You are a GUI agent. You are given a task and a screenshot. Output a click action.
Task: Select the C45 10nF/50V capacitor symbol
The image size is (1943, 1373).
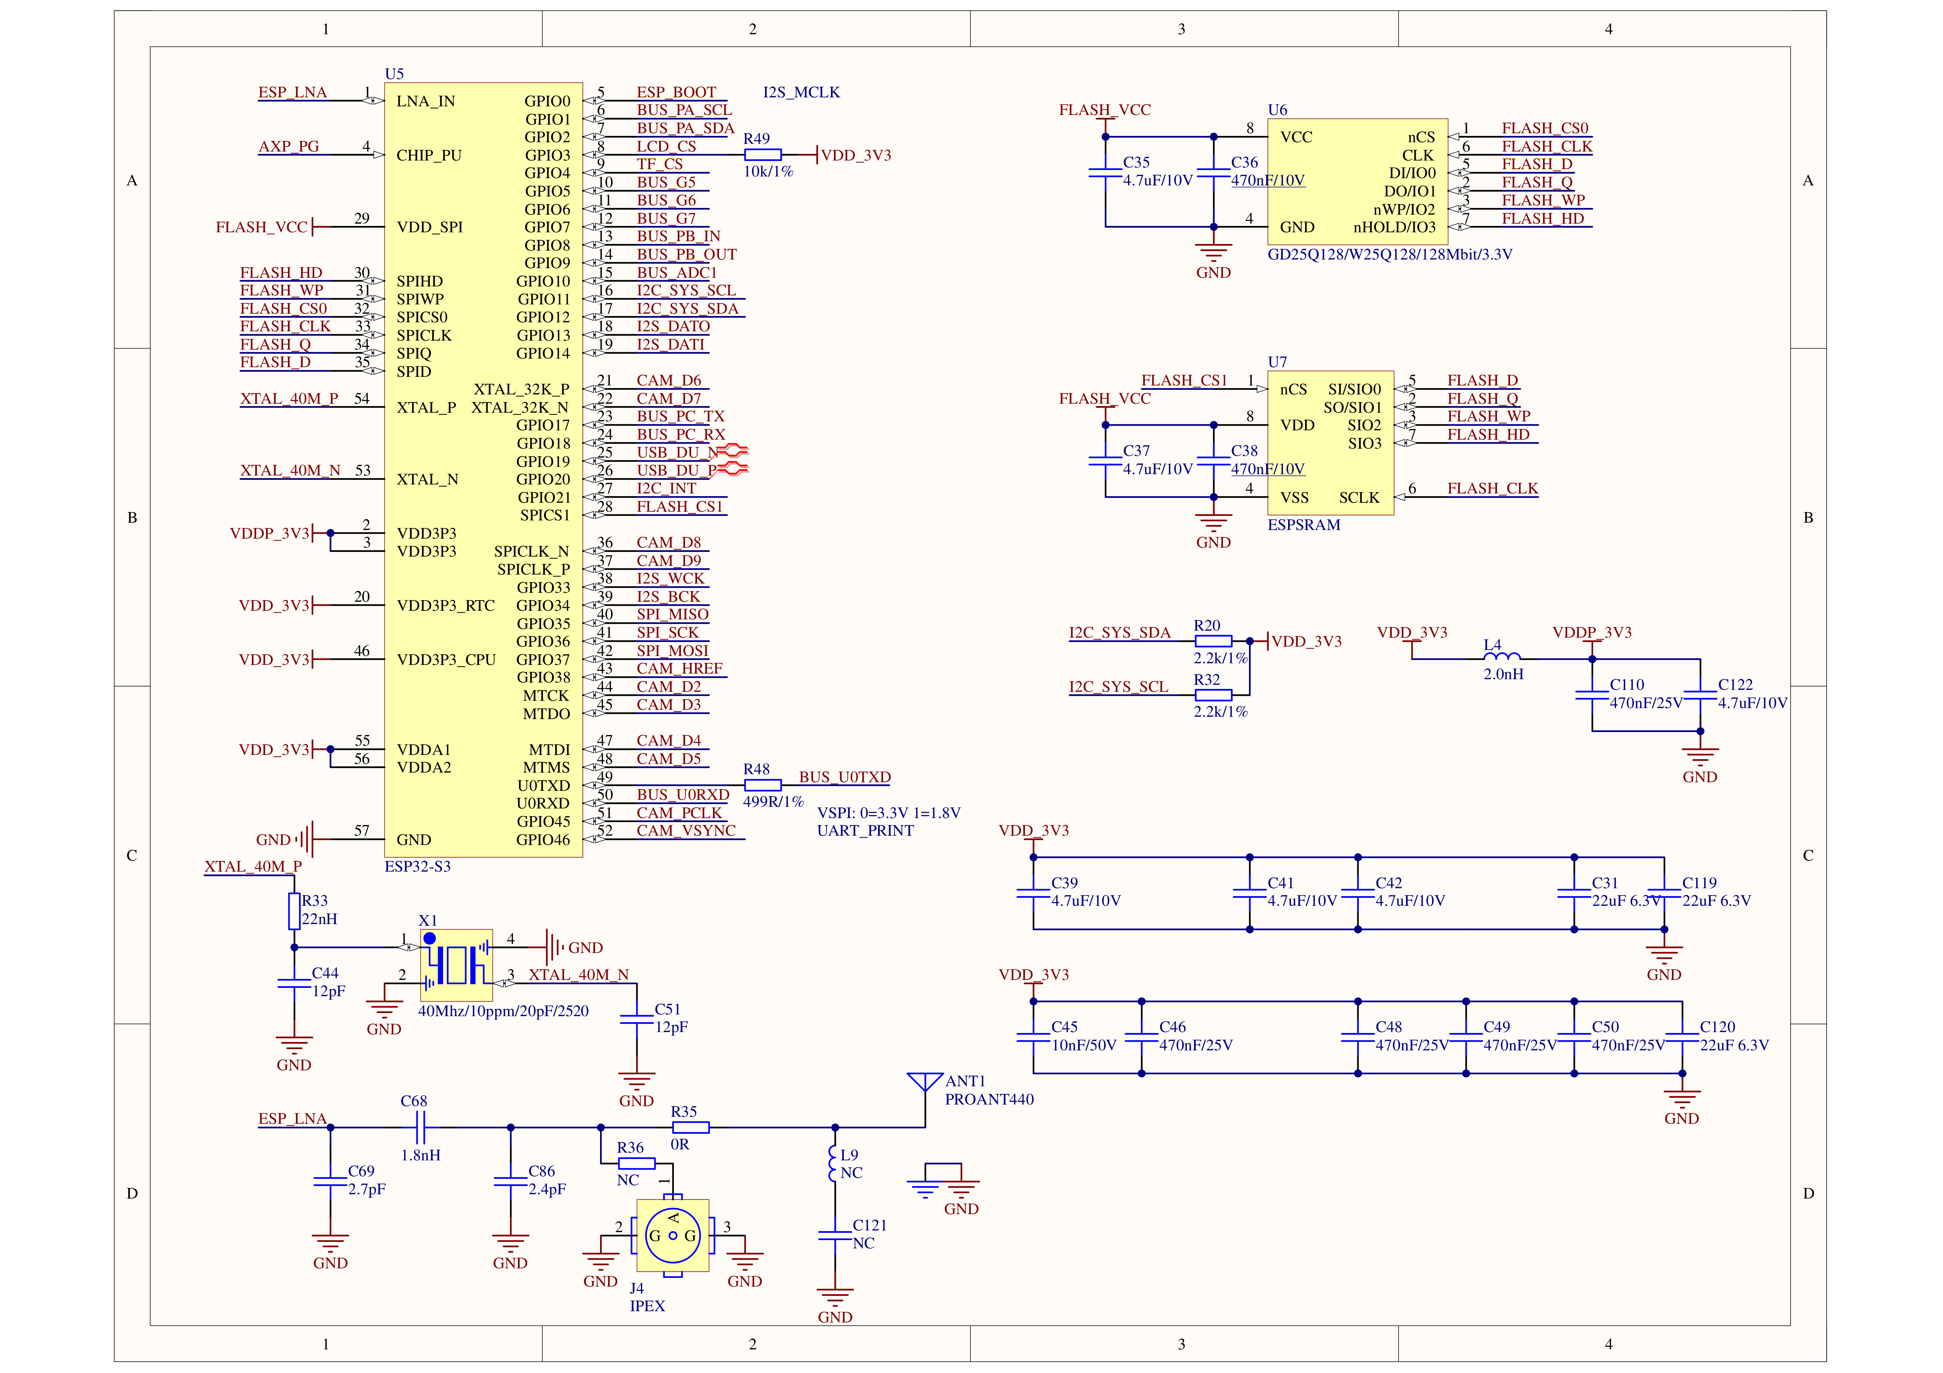tap(1033, 1037)
